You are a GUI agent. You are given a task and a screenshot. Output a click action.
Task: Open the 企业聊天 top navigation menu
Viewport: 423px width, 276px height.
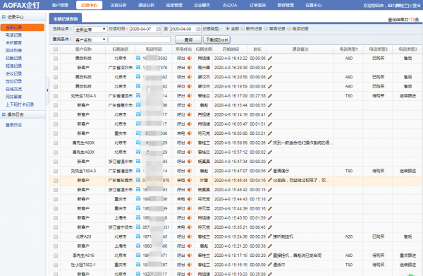(202, 5)
